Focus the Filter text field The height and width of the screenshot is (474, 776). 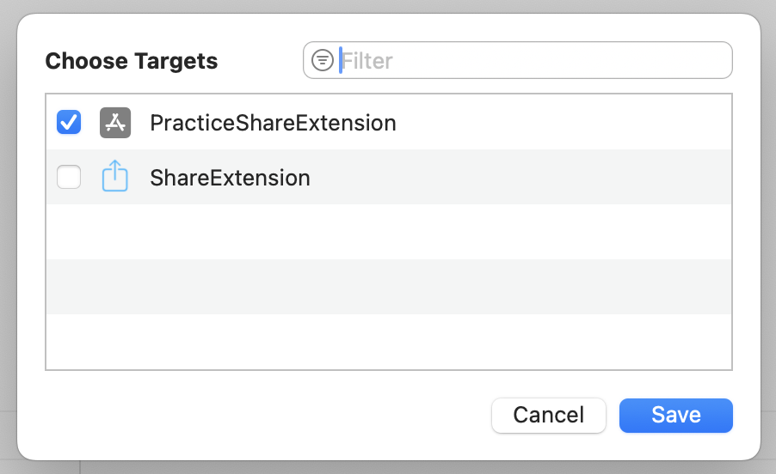tap(533, 60)
